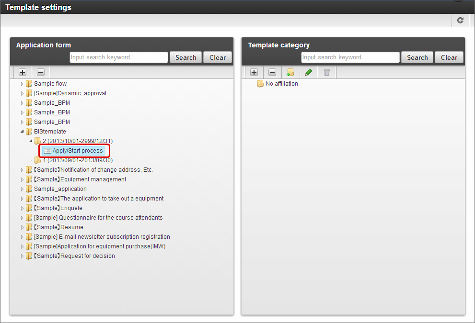The image size is (475, 323).
Task: Delete template category with trash icon
Action: point(326,72)
